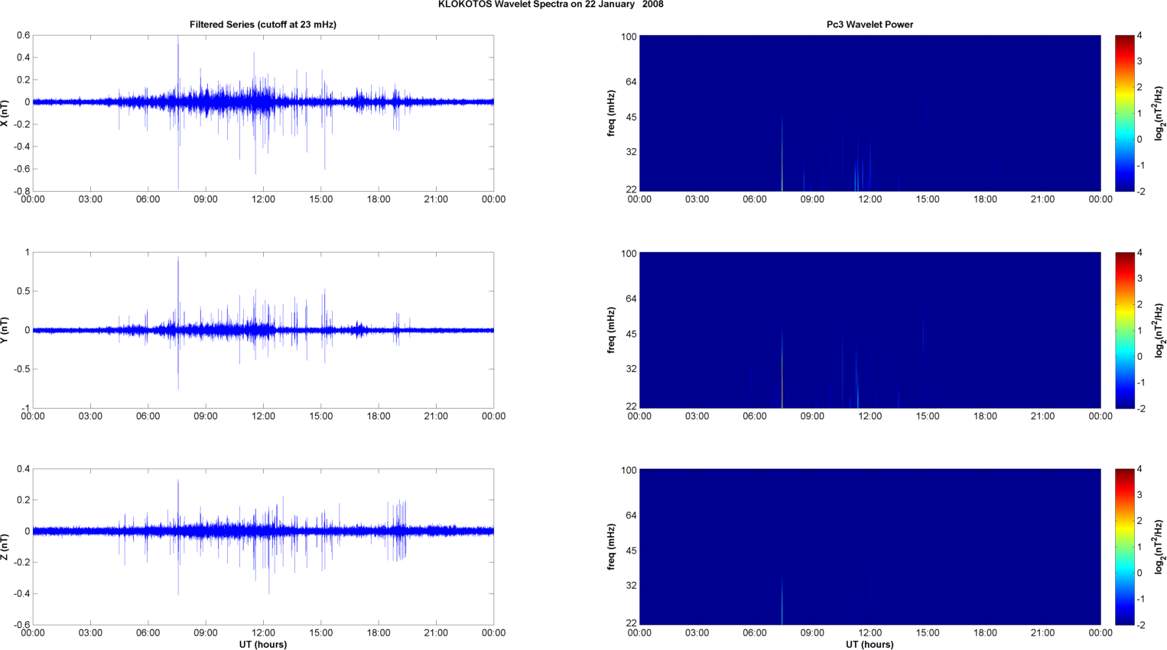
Task: Click inside the Z component filtered series plot
Action: tap(263, 547)
